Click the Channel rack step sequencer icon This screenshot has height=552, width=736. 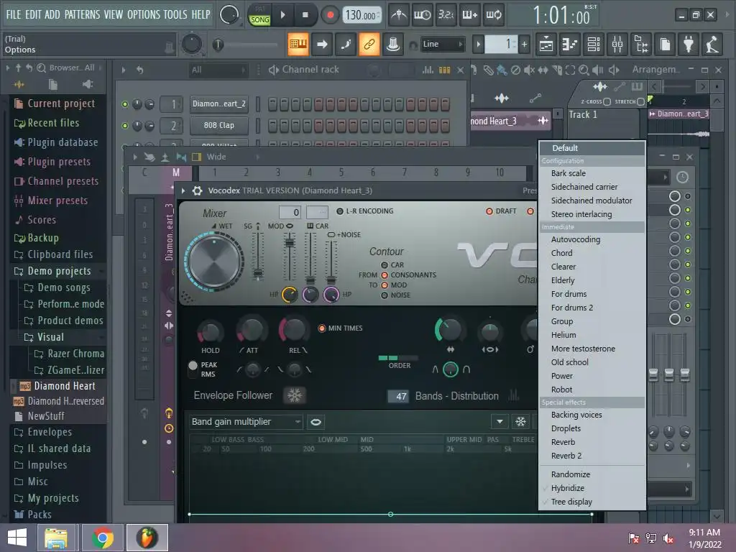tap(444, 70)
